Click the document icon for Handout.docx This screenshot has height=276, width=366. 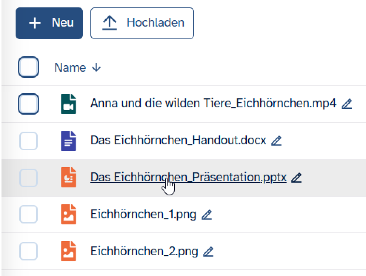click(x=68, y=141)
